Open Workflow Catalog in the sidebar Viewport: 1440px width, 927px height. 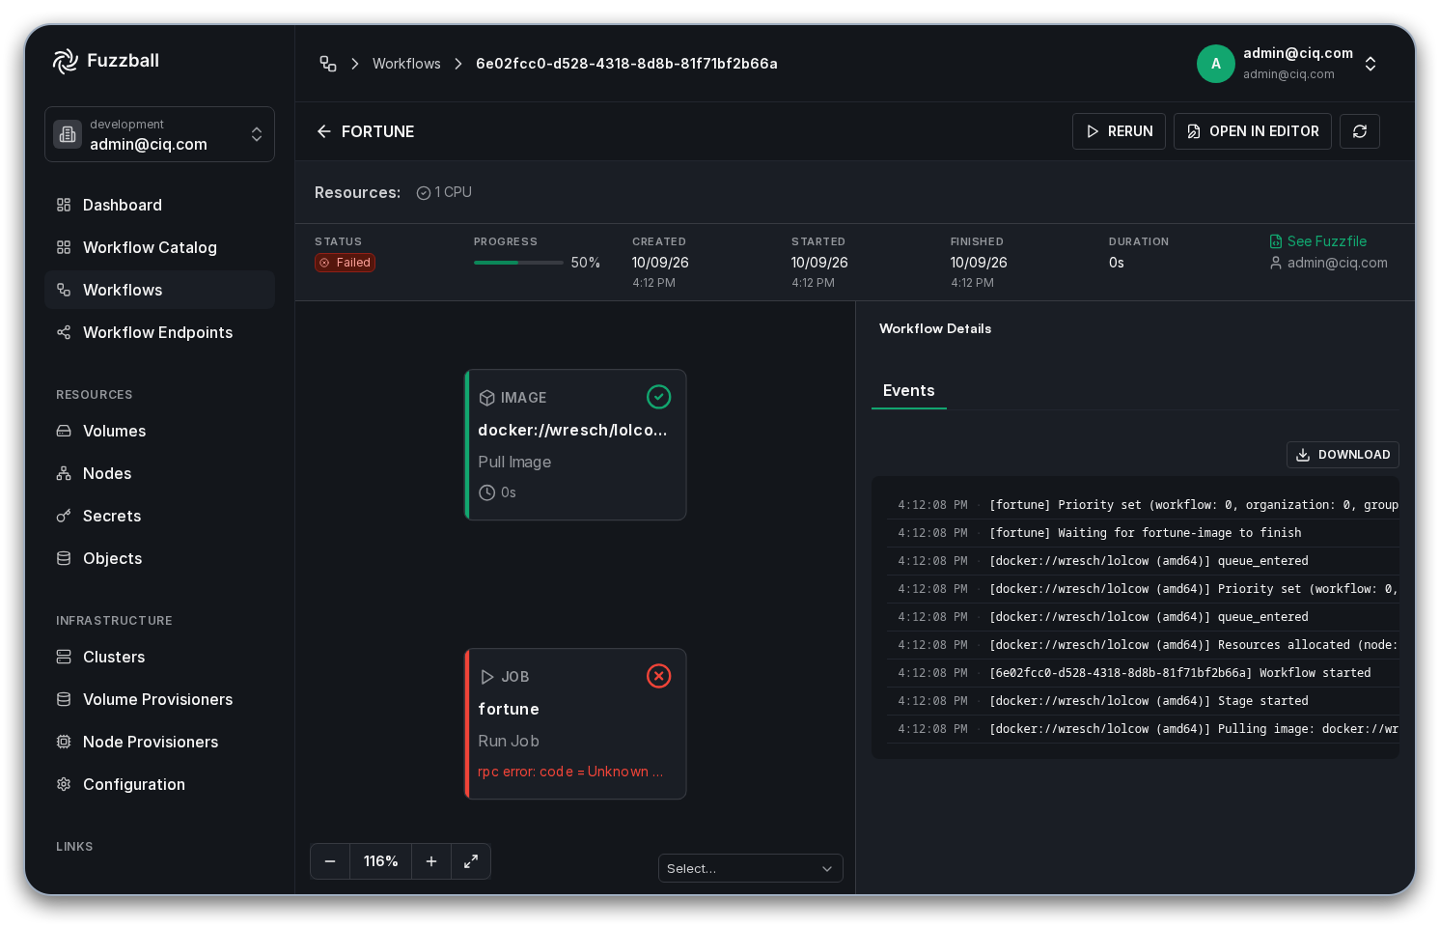pos(159,247)
